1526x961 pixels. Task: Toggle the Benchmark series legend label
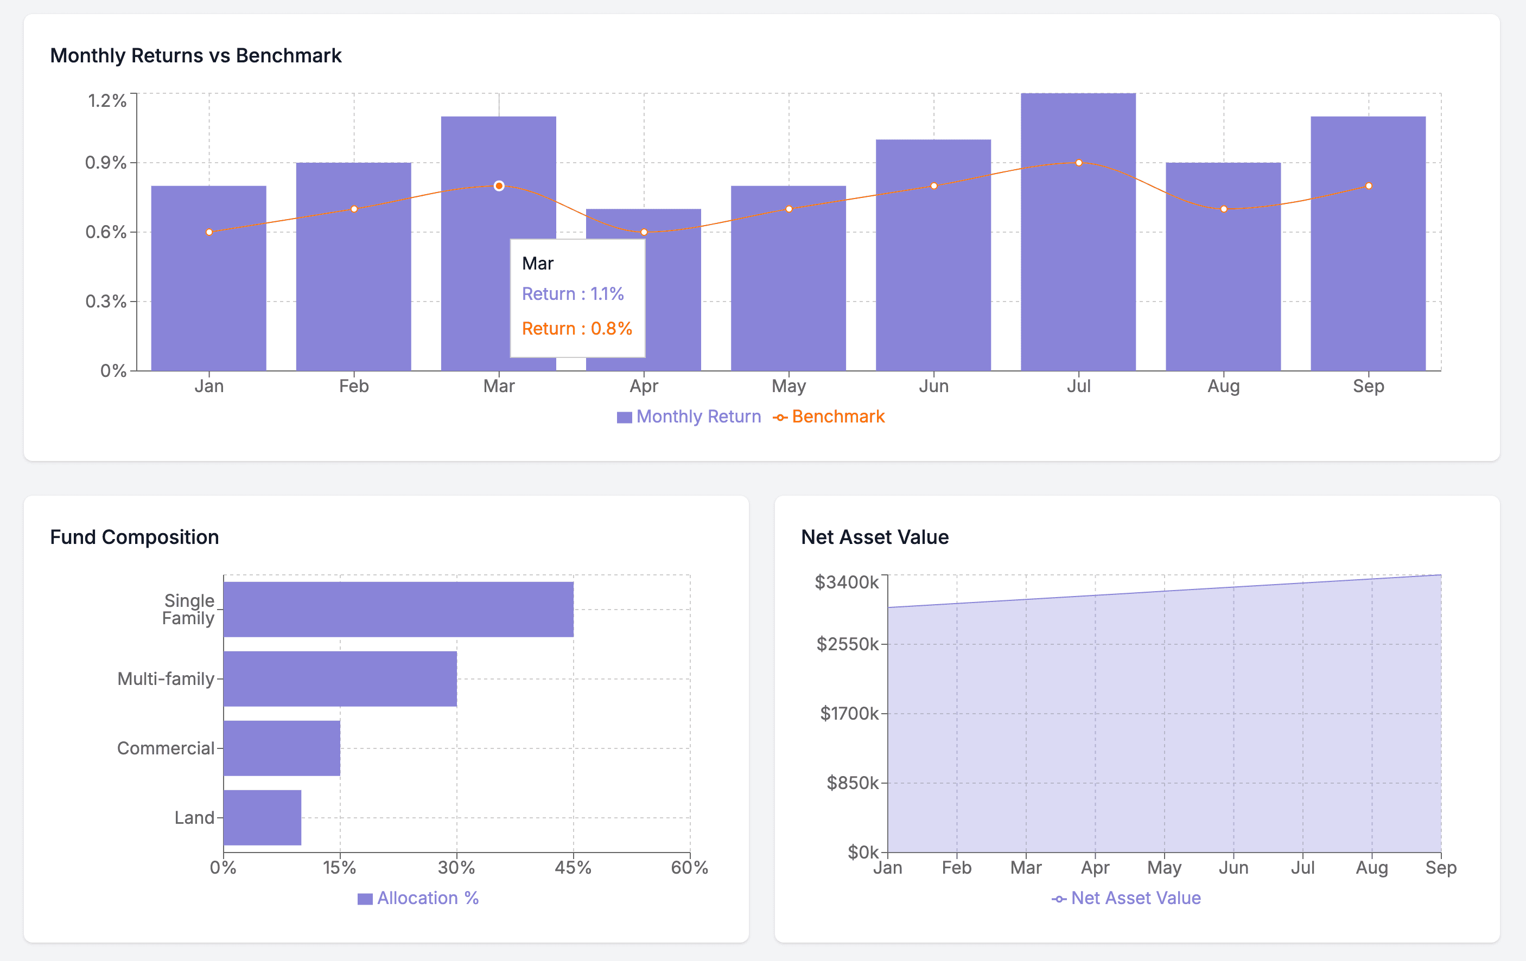coord(838,417)
